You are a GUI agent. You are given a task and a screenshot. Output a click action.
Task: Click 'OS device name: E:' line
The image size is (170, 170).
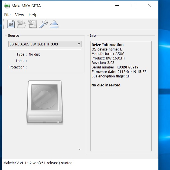pyautogui.click(x=108, y=49)
